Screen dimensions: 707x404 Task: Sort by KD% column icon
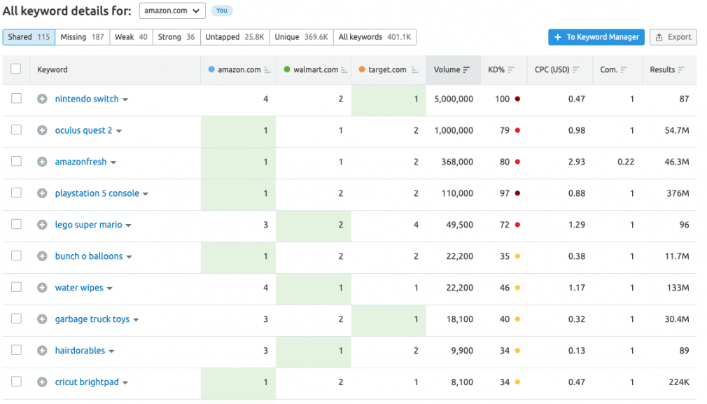click(511, 70)
